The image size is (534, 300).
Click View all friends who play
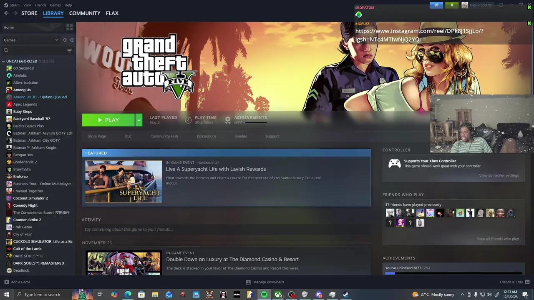pyautogui.click(x=498, y=239)
